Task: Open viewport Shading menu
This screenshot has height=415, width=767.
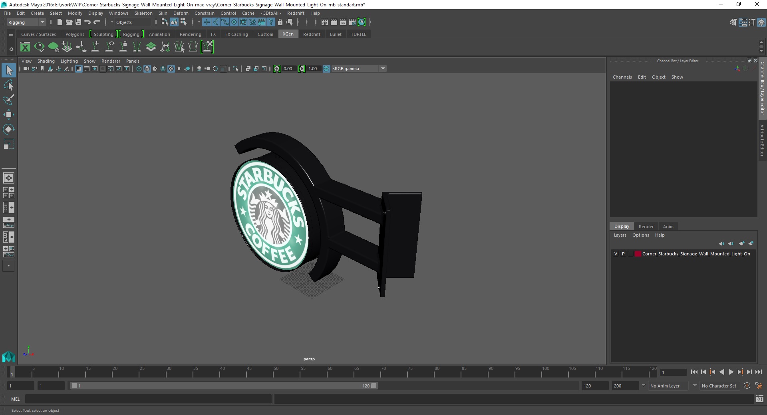Action: click(46, 61)
